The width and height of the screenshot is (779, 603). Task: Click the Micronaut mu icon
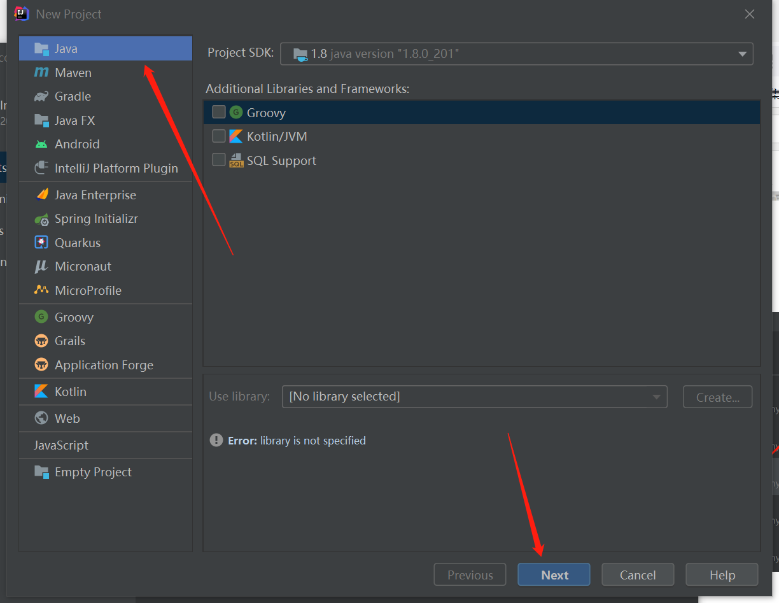click(x=41, y=267)
